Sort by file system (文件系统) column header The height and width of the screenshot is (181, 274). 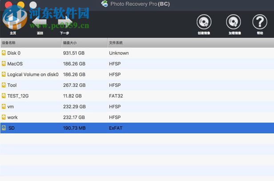(116, 43)
